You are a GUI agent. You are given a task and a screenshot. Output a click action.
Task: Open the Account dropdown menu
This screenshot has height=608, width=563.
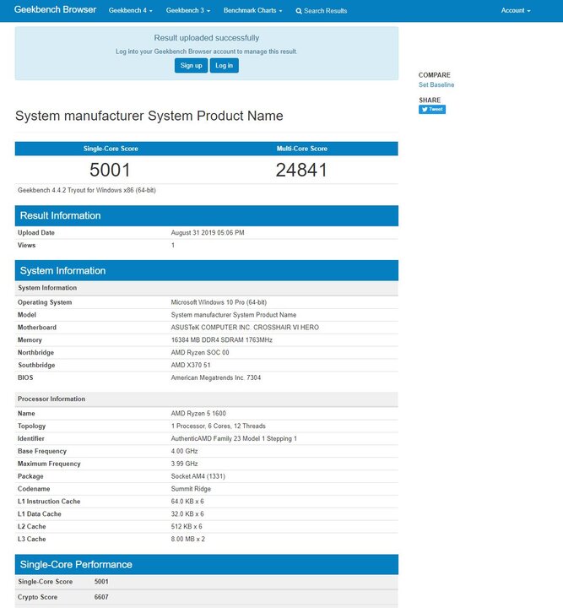pos(516,10)
